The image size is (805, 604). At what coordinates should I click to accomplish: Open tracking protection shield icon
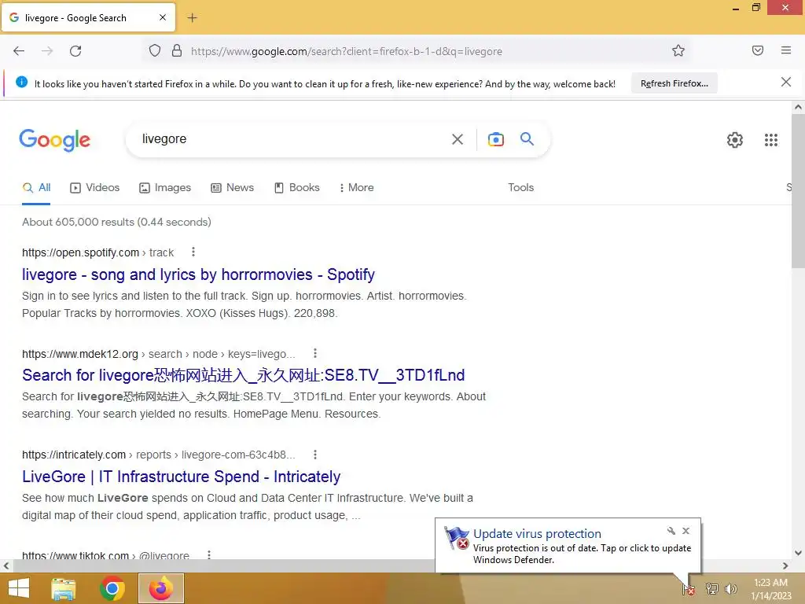pos(155,50)
